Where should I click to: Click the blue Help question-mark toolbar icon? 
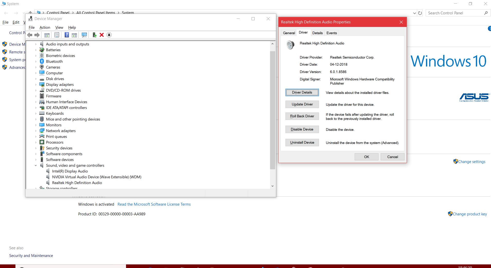67,35
